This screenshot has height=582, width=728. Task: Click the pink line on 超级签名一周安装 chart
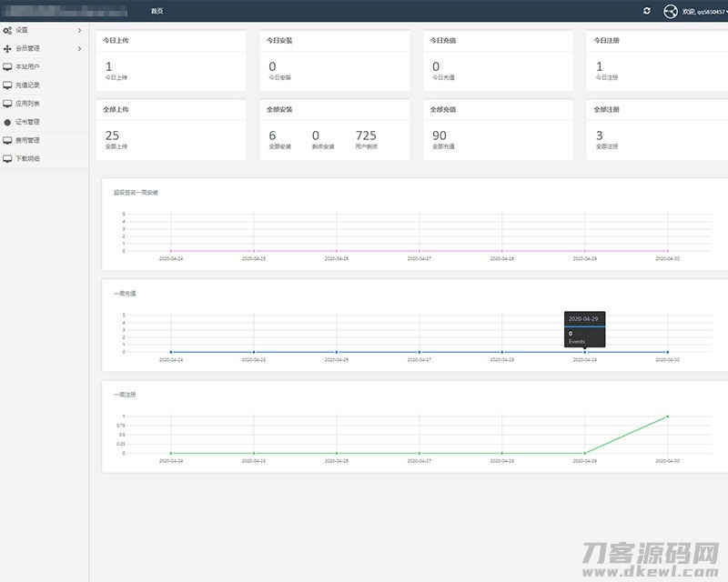click(x=409, y=248)
